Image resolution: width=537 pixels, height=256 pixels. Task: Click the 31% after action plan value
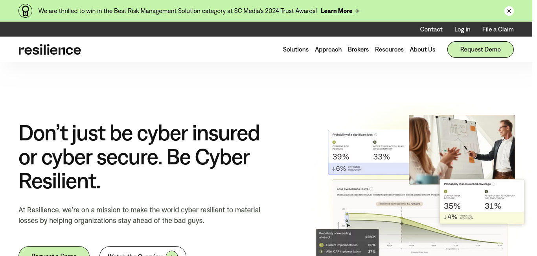(x=493, y=206)
